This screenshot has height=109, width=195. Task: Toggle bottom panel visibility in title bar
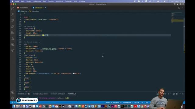tap(177, 4)
